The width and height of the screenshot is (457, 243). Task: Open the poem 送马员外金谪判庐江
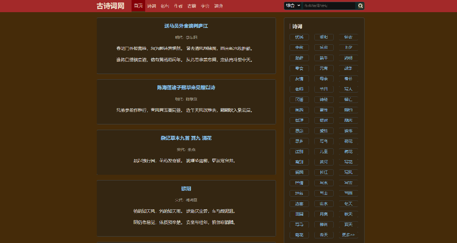(186, 26)
